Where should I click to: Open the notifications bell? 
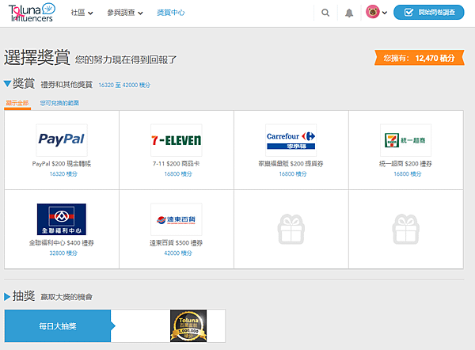point(349,13)
